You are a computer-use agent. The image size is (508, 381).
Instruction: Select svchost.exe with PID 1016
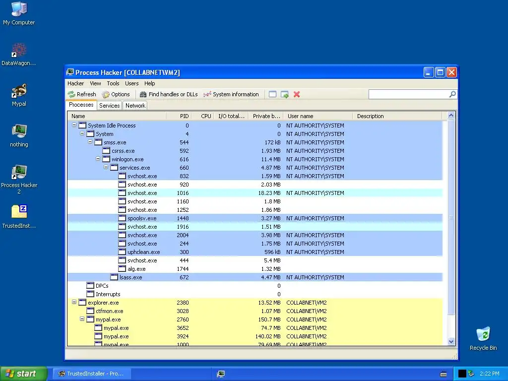[x=255, y=193]
